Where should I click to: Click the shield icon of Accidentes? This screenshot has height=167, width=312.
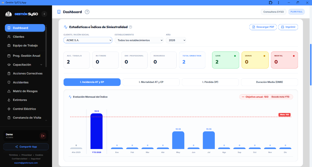pos(9,82)
